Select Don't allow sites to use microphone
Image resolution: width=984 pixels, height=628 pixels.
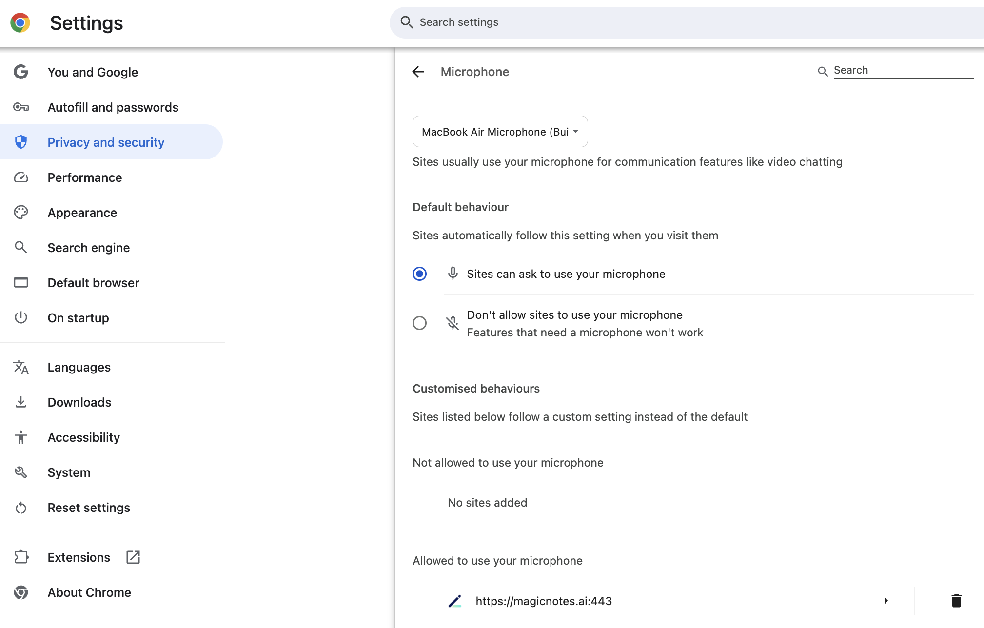[419, 323]
